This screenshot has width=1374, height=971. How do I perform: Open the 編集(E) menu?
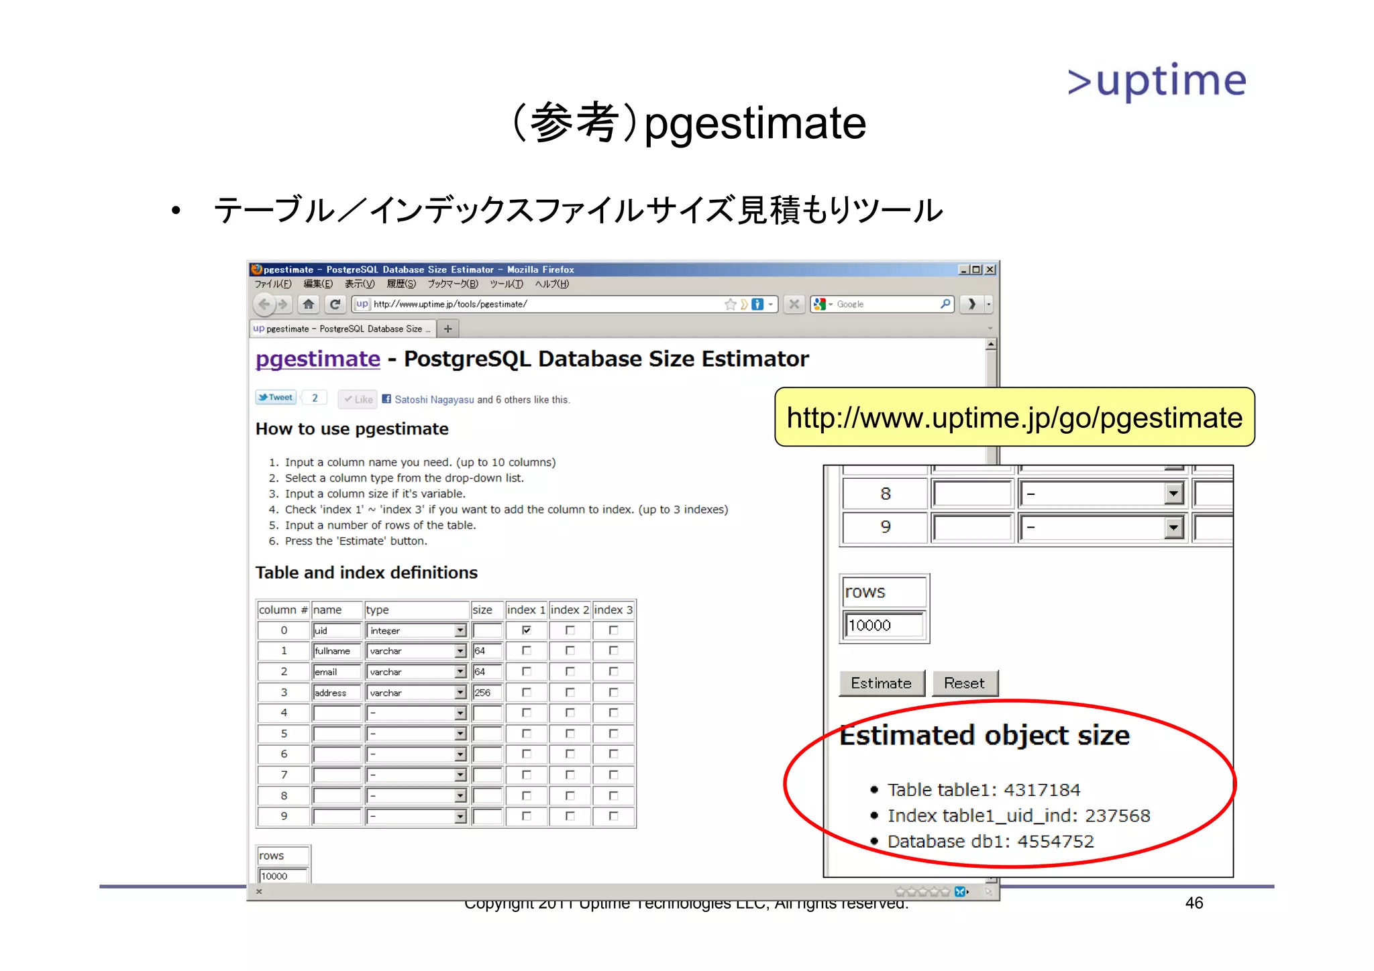[318, 284]
